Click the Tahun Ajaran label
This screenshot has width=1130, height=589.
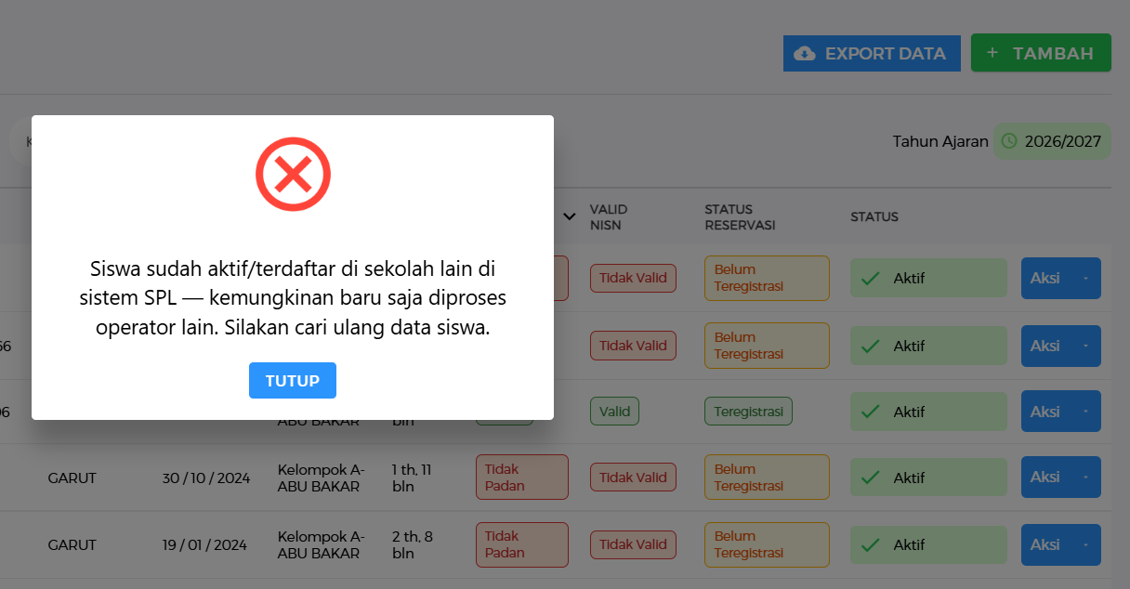click(x=940, y=142)
